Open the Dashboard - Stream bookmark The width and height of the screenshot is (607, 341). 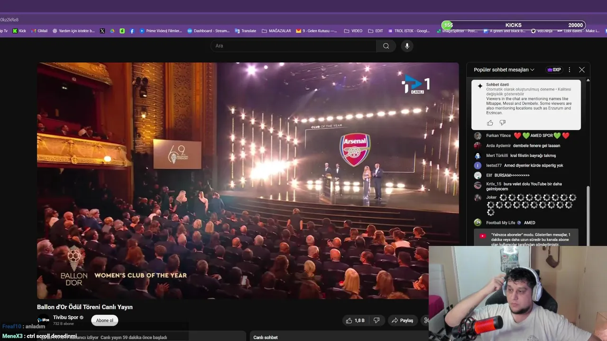coord(208,31)
